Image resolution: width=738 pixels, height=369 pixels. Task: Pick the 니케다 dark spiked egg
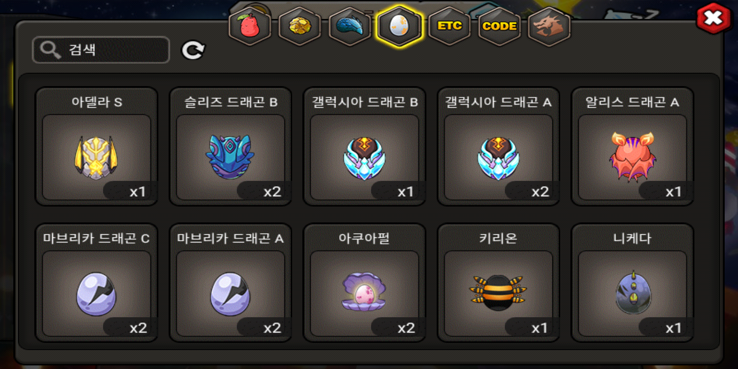(x=632, y=283)
